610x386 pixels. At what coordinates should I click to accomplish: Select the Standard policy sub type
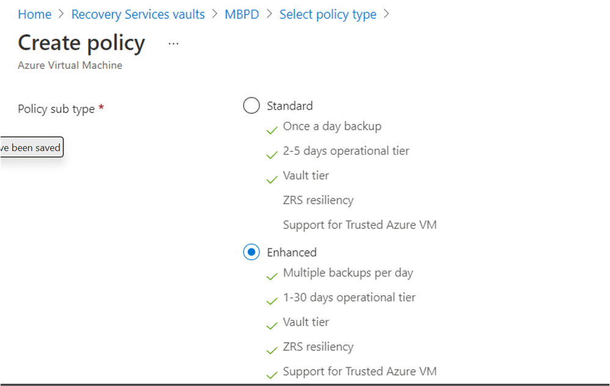[252, 105]
